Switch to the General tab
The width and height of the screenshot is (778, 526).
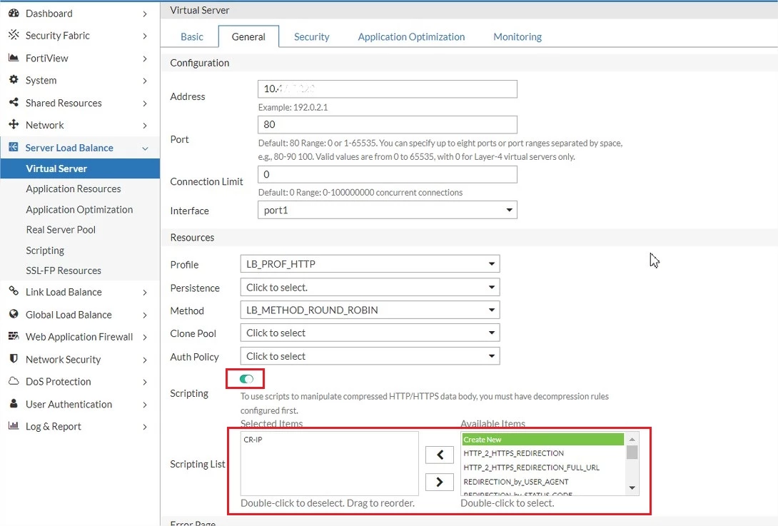point(248,36)
